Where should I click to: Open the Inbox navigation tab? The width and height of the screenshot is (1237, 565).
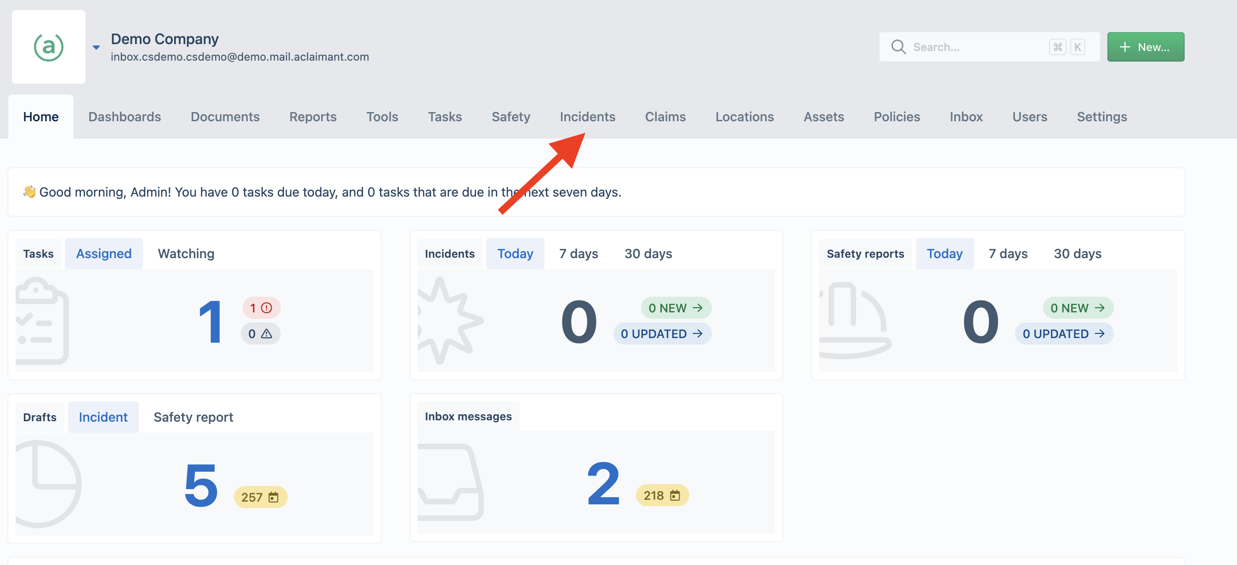click(x=966, y=117)
